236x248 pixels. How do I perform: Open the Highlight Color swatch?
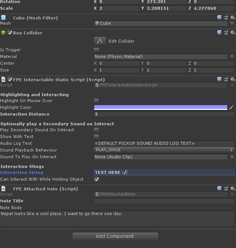point(161,107)
